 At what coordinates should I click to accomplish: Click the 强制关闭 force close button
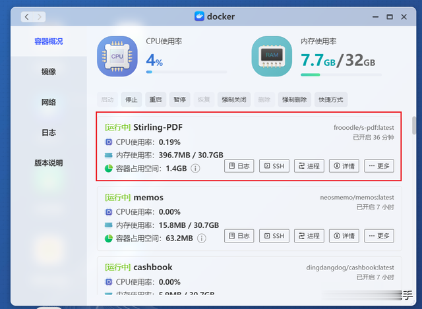click(x=234, y=99)
